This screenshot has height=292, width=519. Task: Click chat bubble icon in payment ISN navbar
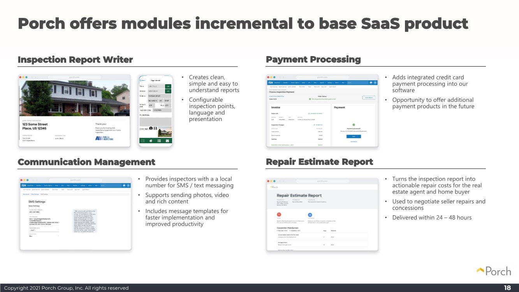point(371,83)
